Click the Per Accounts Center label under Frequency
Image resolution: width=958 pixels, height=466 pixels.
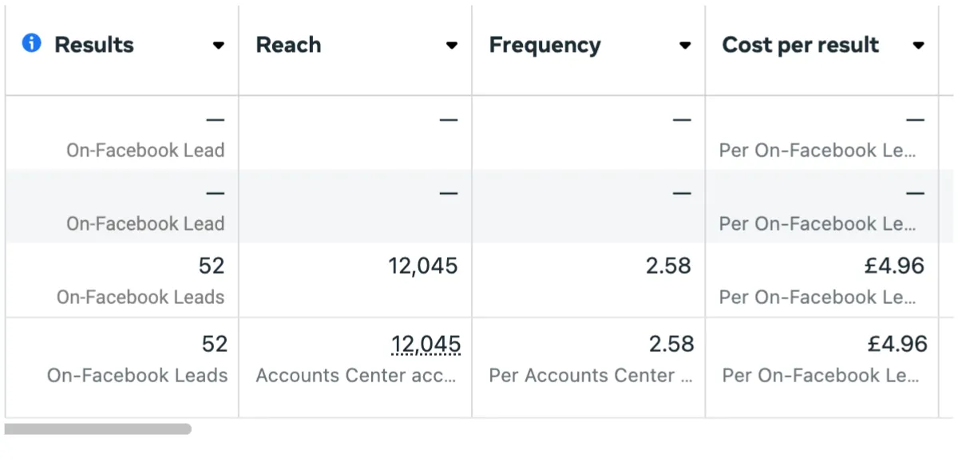tap(591, 375)
